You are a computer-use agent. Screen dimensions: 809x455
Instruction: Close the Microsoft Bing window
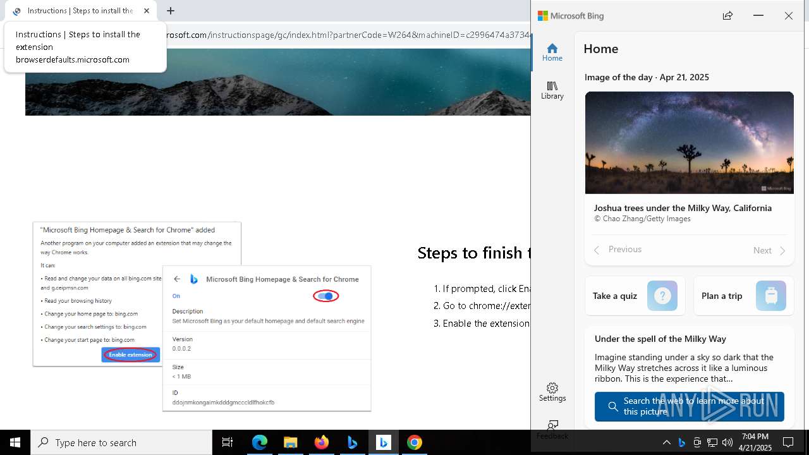pos(788,16)
